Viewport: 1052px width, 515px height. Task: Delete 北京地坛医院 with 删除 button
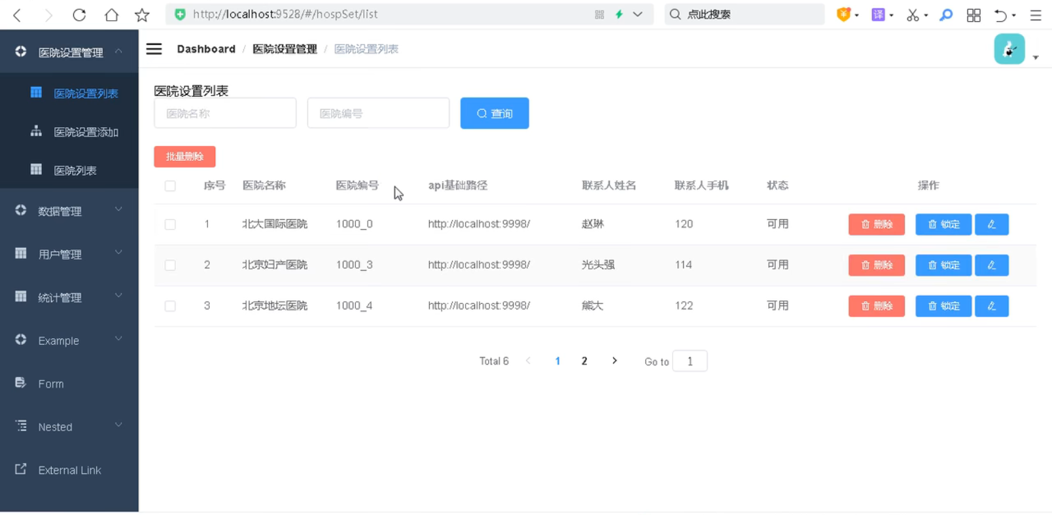click(x=877, y=306)
